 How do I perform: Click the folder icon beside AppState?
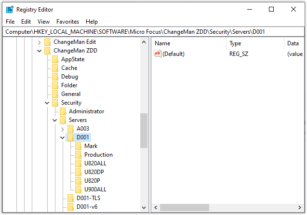[55, 59]
